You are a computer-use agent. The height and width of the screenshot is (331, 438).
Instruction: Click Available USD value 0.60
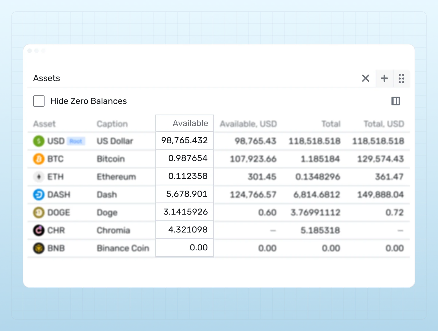point(267,213)
